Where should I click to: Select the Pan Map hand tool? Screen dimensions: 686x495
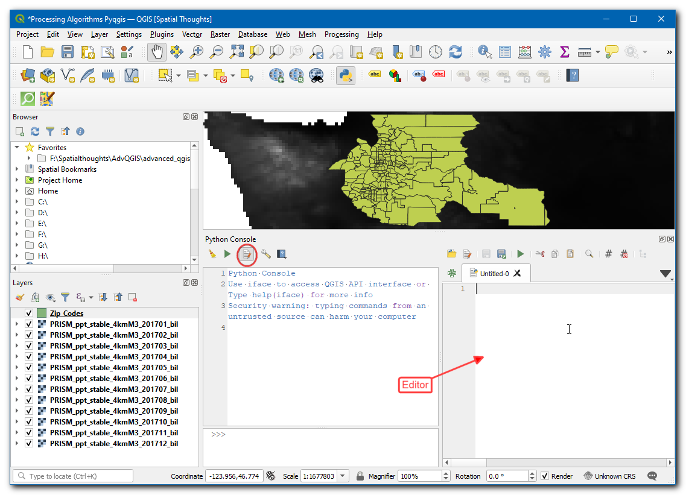pyautogui.click(x=156, y=52)
